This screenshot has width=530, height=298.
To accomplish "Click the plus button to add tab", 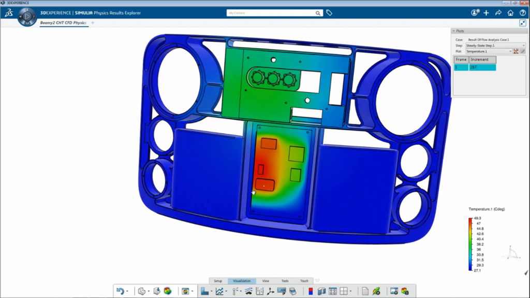I will click(x=93, y=23).
